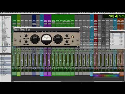Viewport: 125px width, 94px height.
Task: Click Copy in the plugin toolbar
Action: (x=49, y=32)
